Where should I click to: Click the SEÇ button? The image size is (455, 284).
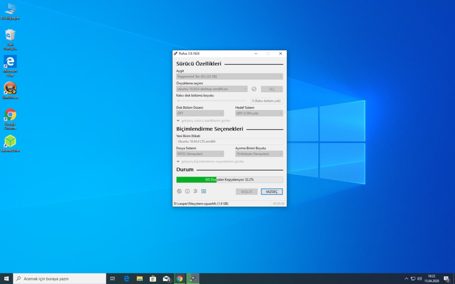271,89
